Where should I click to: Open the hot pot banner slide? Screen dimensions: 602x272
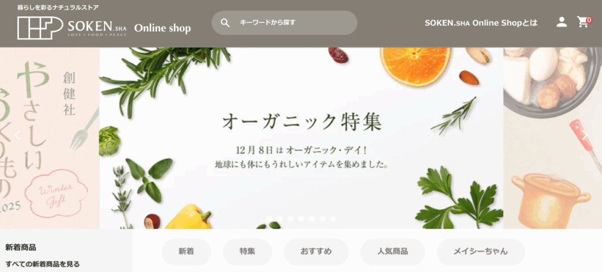click(553, 138)
